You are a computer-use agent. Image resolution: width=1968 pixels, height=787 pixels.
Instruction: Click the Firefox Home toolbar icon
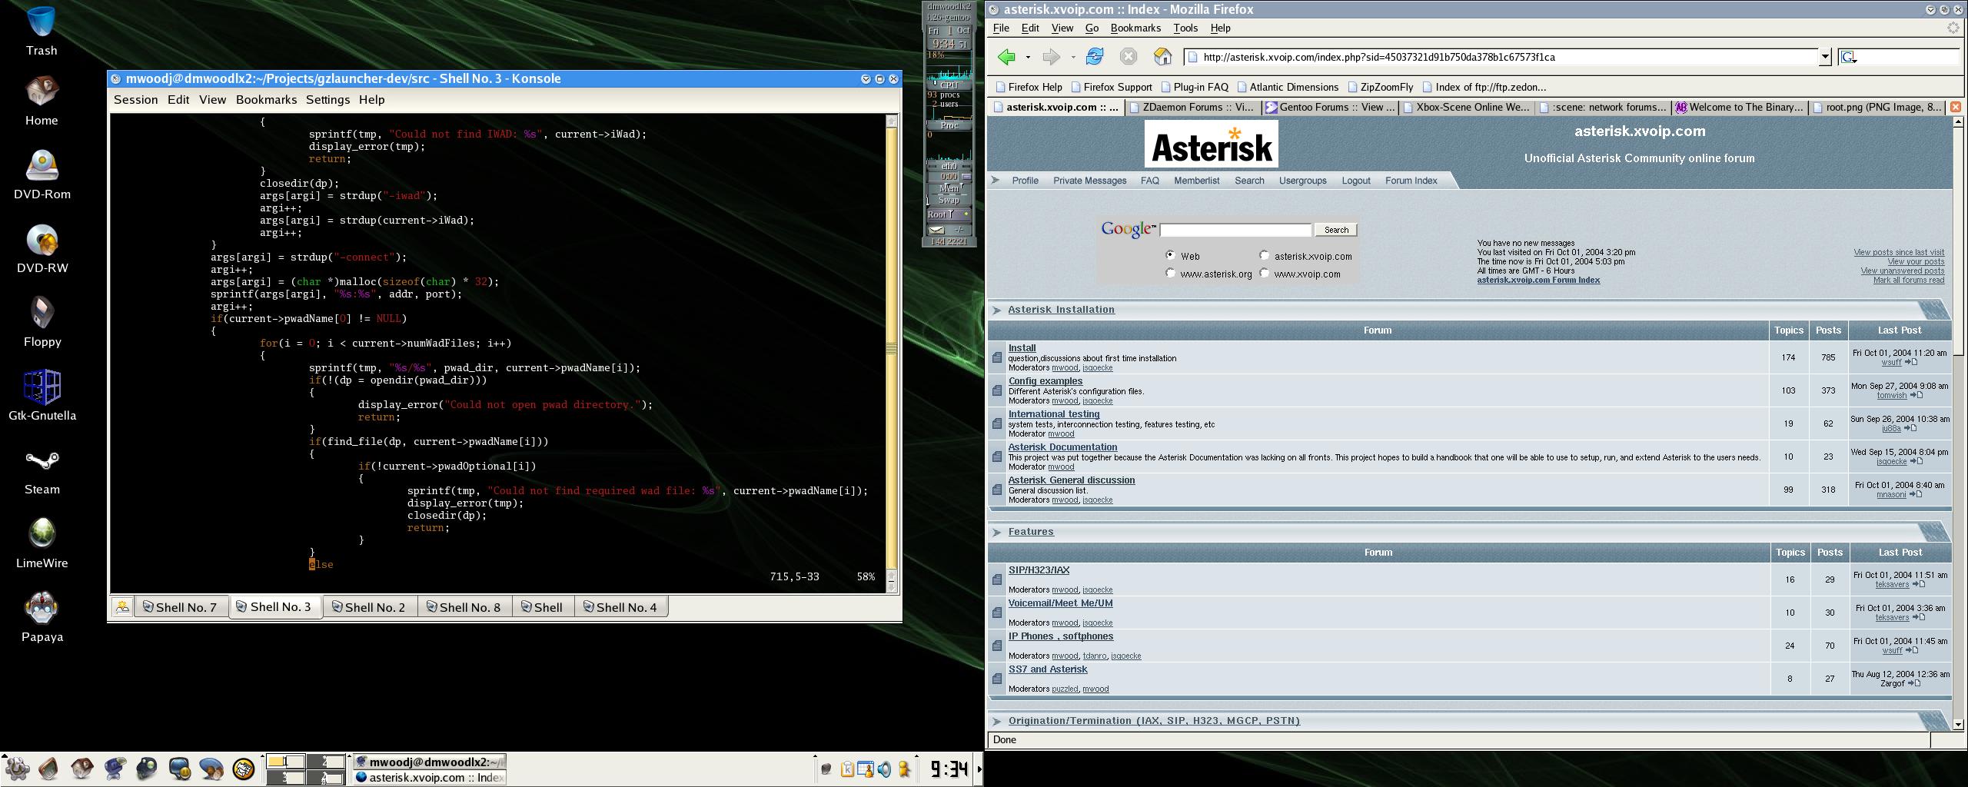pos(1162,57)
